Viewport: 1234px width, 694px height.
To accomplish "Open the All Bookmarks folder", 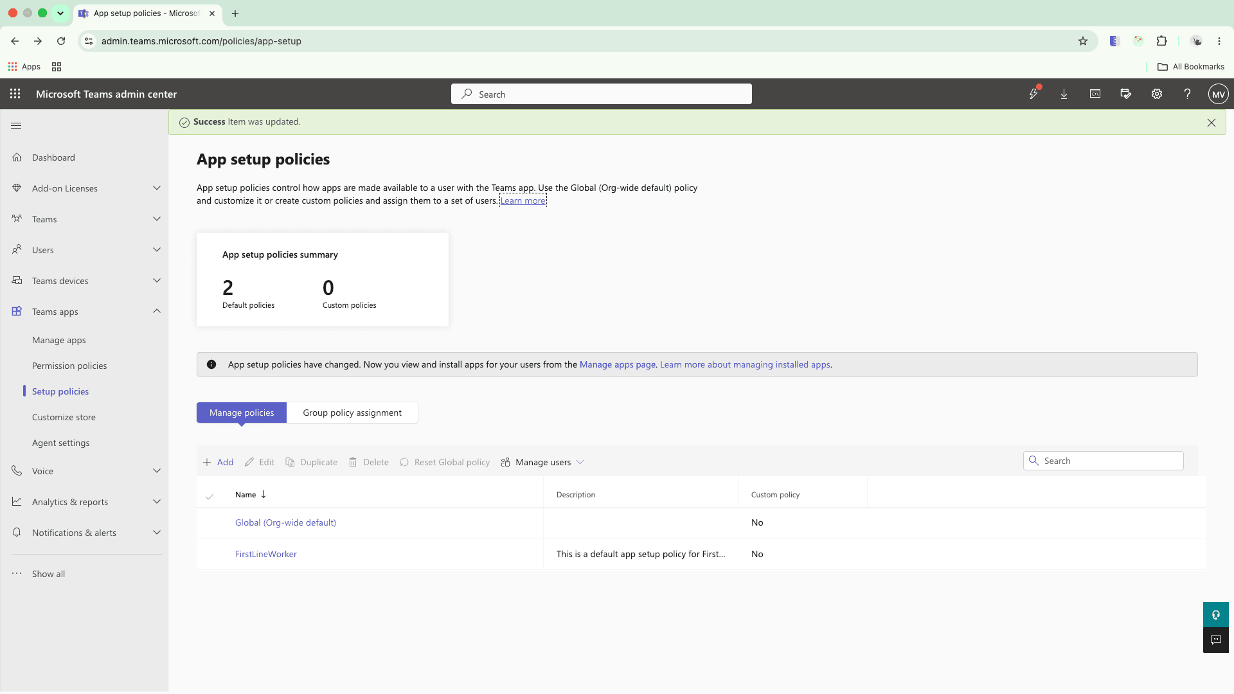I will [x=1191, y=67].
